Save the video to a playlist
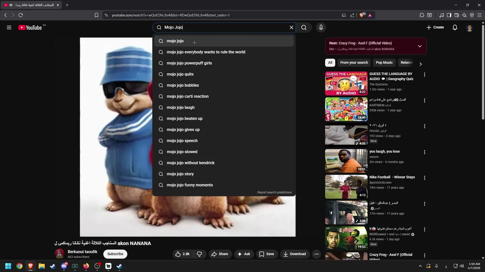The width and height of the screenshot is (485, 272). pyautogui.click(x=267, y=254)
